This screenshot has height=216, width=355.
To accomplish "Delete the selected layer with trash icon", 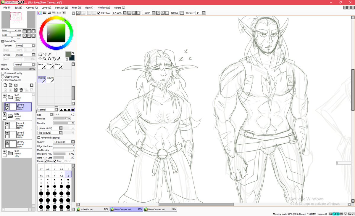I will (21, 90).
